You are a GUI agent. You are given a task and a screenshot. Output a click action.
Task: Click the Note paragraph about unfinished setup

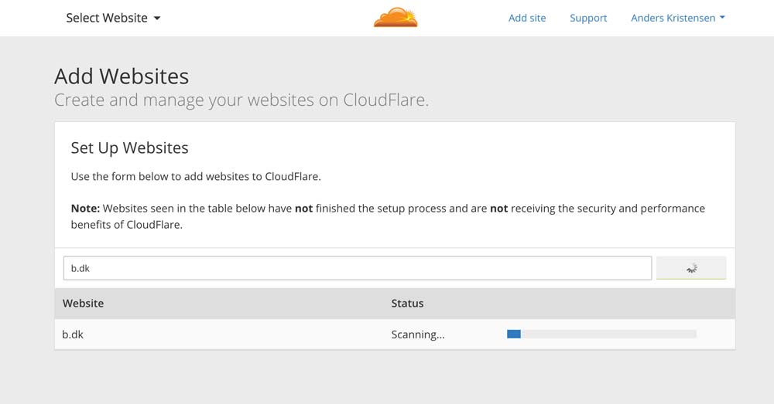388,216
